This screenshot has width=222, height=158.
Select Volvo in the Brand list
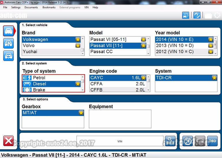(x=51, y=46)
